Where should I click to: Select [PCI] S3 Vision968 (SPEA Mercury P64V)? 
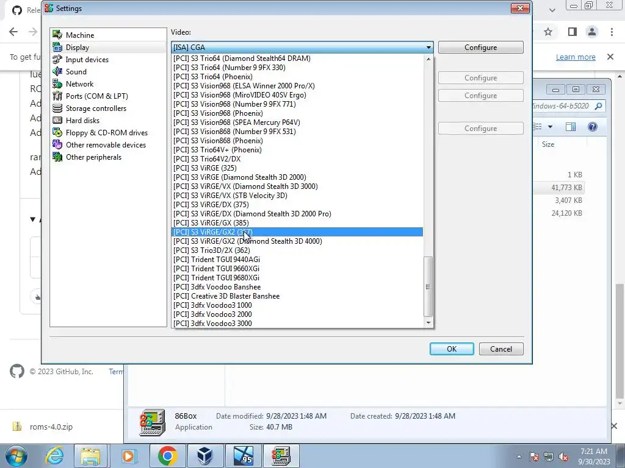click(297, 122)
